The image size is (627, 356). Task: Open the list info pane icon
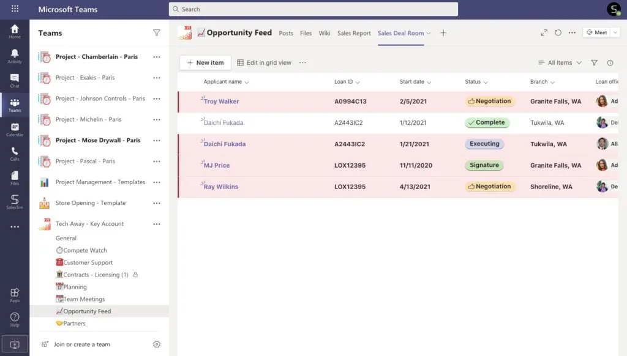(610, 63)
